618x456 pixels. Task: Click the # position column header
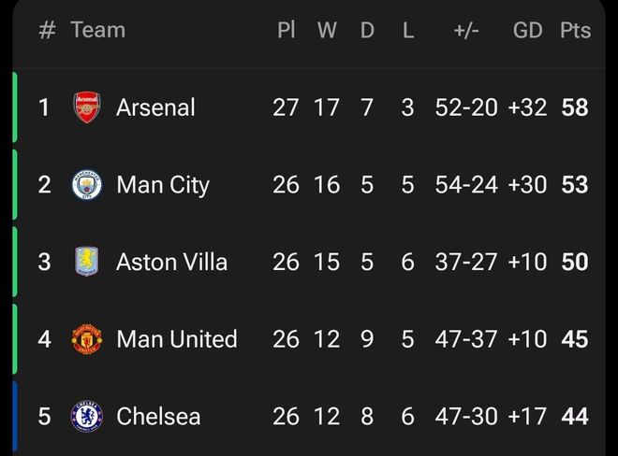pyautogui.click(x=47, y=31)
